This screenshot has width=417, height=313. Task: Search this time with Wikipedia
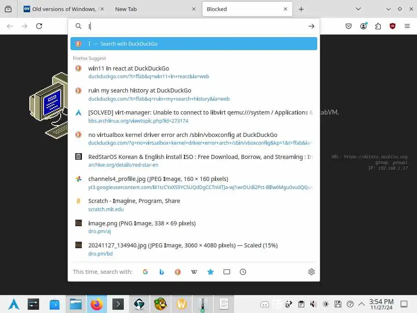(x=194, y=272)
